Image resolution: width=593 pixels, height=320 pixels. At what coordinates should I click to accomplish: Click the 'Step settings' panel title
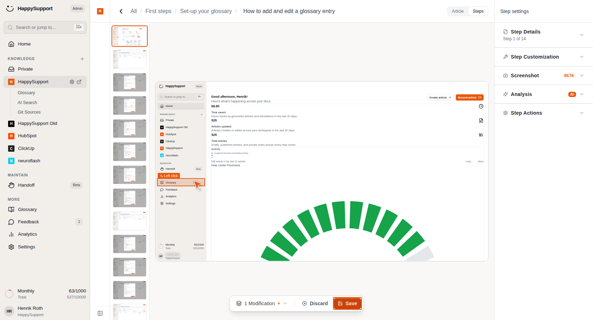tap(514, 11)
